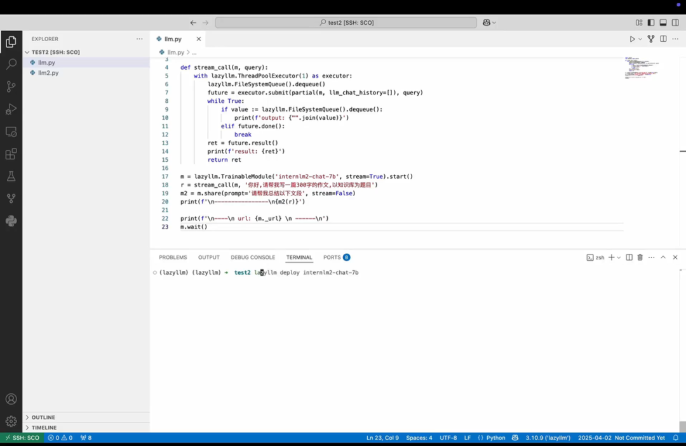Select the zsh terminal label
This screenshot has height=446, width=686.
click(595, 258)
